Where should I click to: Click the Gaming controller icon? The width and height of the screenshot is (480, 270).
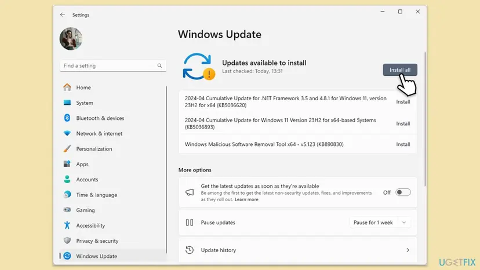coord(67,210)
